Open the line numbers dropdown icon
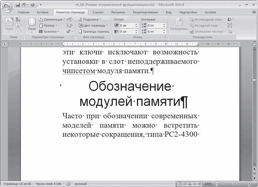The image size is (258, 187). 70,25
